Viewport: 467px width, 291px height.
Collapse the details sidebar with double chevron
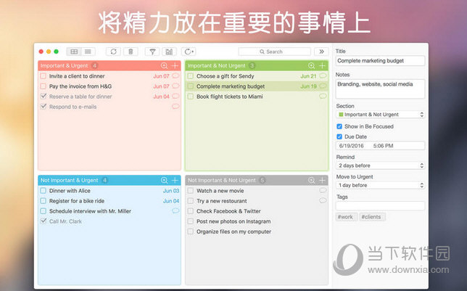[x=321, y=52]
